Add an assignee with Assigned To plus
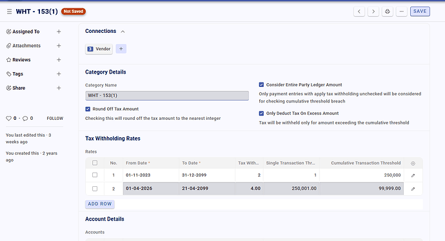The height and width of the screenshot is (241, 445). [59, 32]
